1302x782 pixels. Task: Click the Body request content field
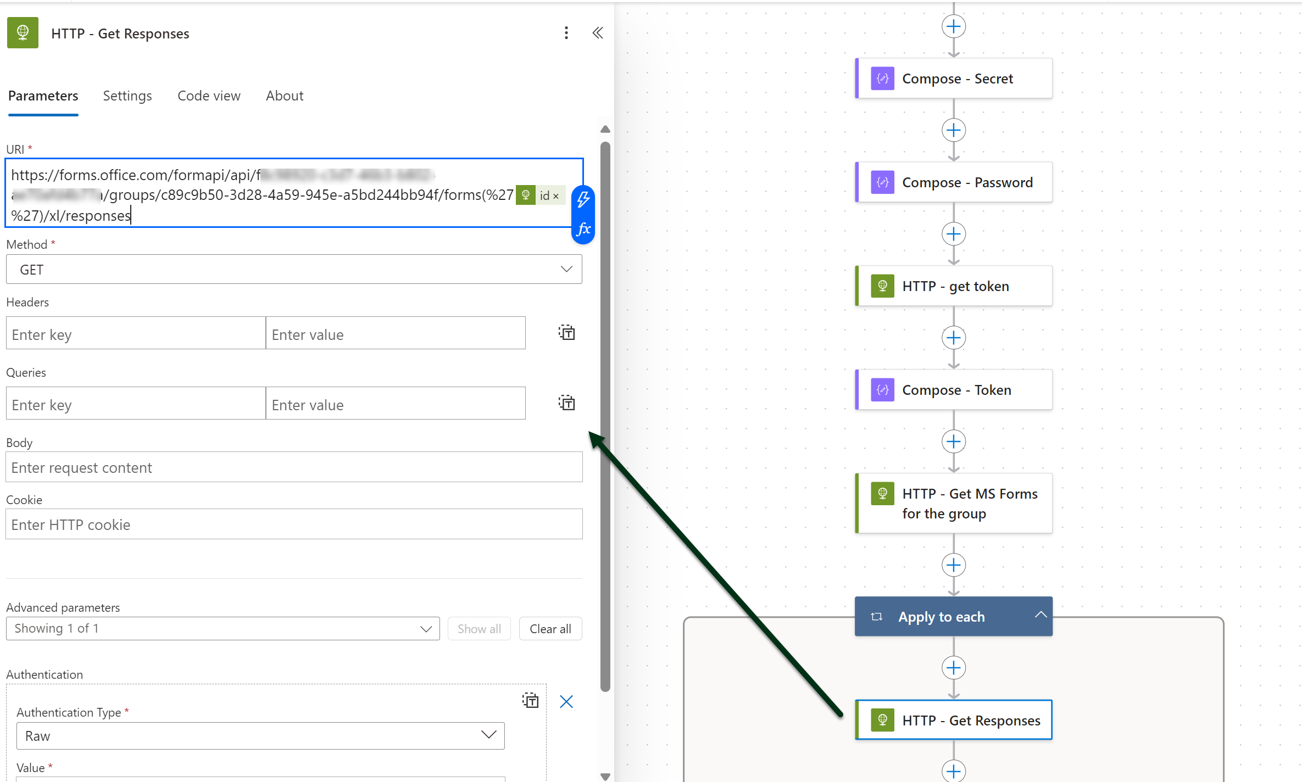tap(294, 467)
